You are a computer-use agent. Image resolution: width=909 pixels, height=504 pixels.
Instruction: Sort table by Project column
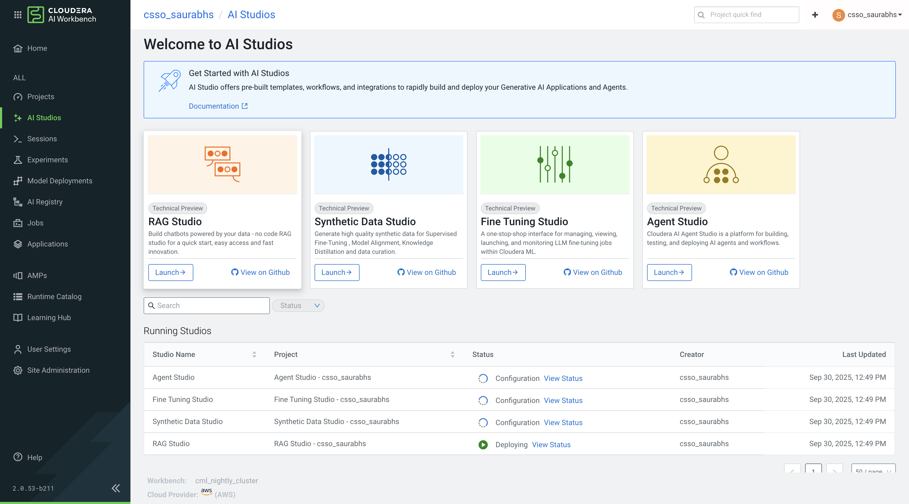pyautogui.click(x=452, y=354)
